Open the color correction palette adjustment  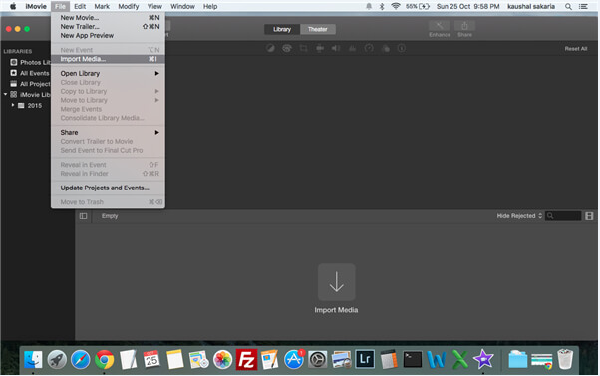coord(287,48)
